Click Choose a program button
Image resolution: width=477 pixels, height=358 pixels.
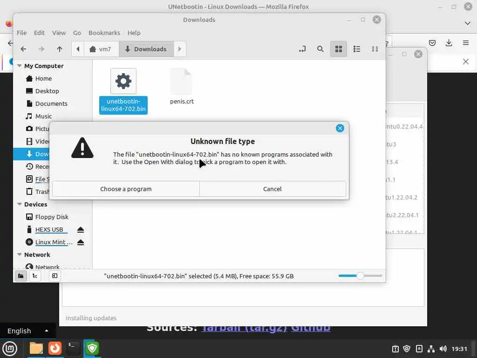126,189
